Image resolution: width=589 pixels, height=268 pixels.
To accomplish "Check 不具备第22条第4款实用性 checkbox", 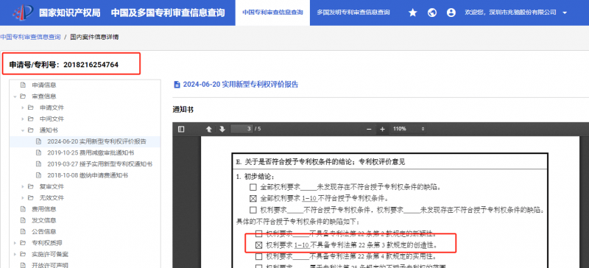I will (258, 257).
